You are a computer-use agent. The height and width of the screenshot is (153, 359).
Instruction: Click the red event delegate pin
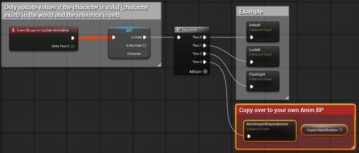point(74,30)
